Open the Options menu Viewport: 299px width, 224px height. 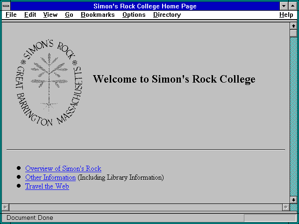click(x=134, y=15)
